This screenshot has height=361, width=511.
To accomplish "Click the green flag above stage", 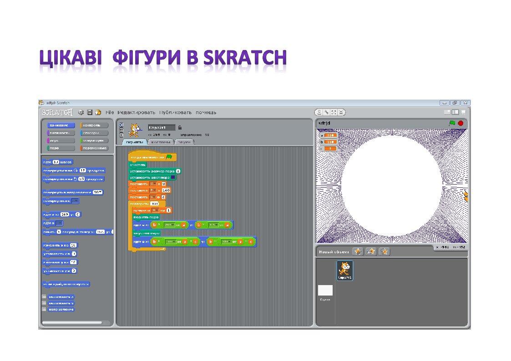I will 452,123.
